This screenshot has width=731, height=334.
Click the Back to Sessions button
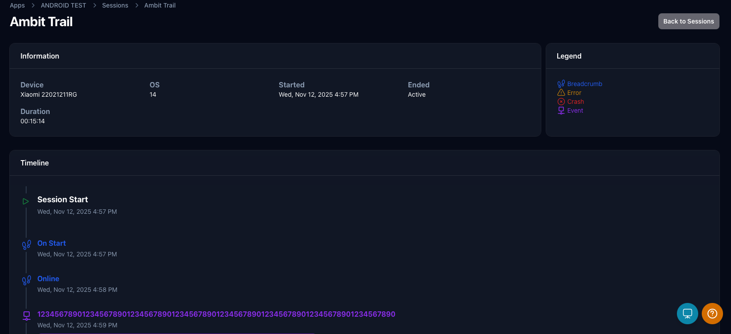pos(688,21)
